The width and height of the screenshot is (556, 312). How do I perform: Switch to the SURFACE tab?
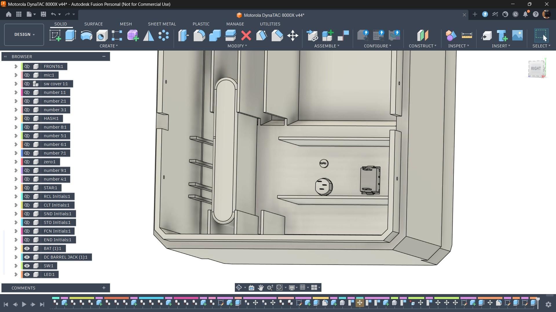tap(94, 24)
